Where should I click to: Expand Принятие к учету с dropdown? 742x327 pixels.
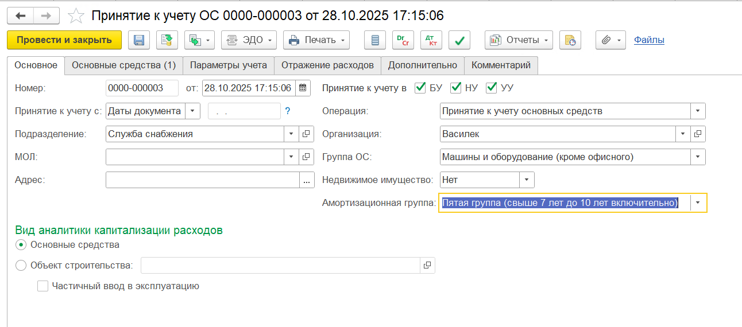[193, 111]
